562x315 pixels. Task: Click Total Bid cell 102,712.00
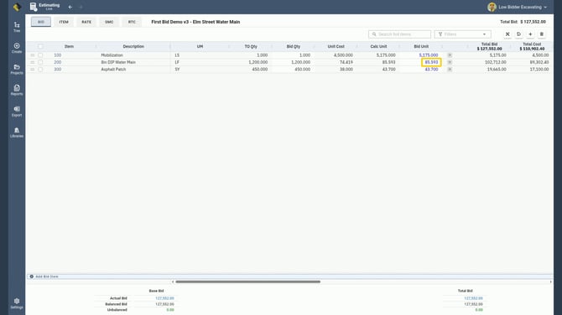(x=496, y=62)
